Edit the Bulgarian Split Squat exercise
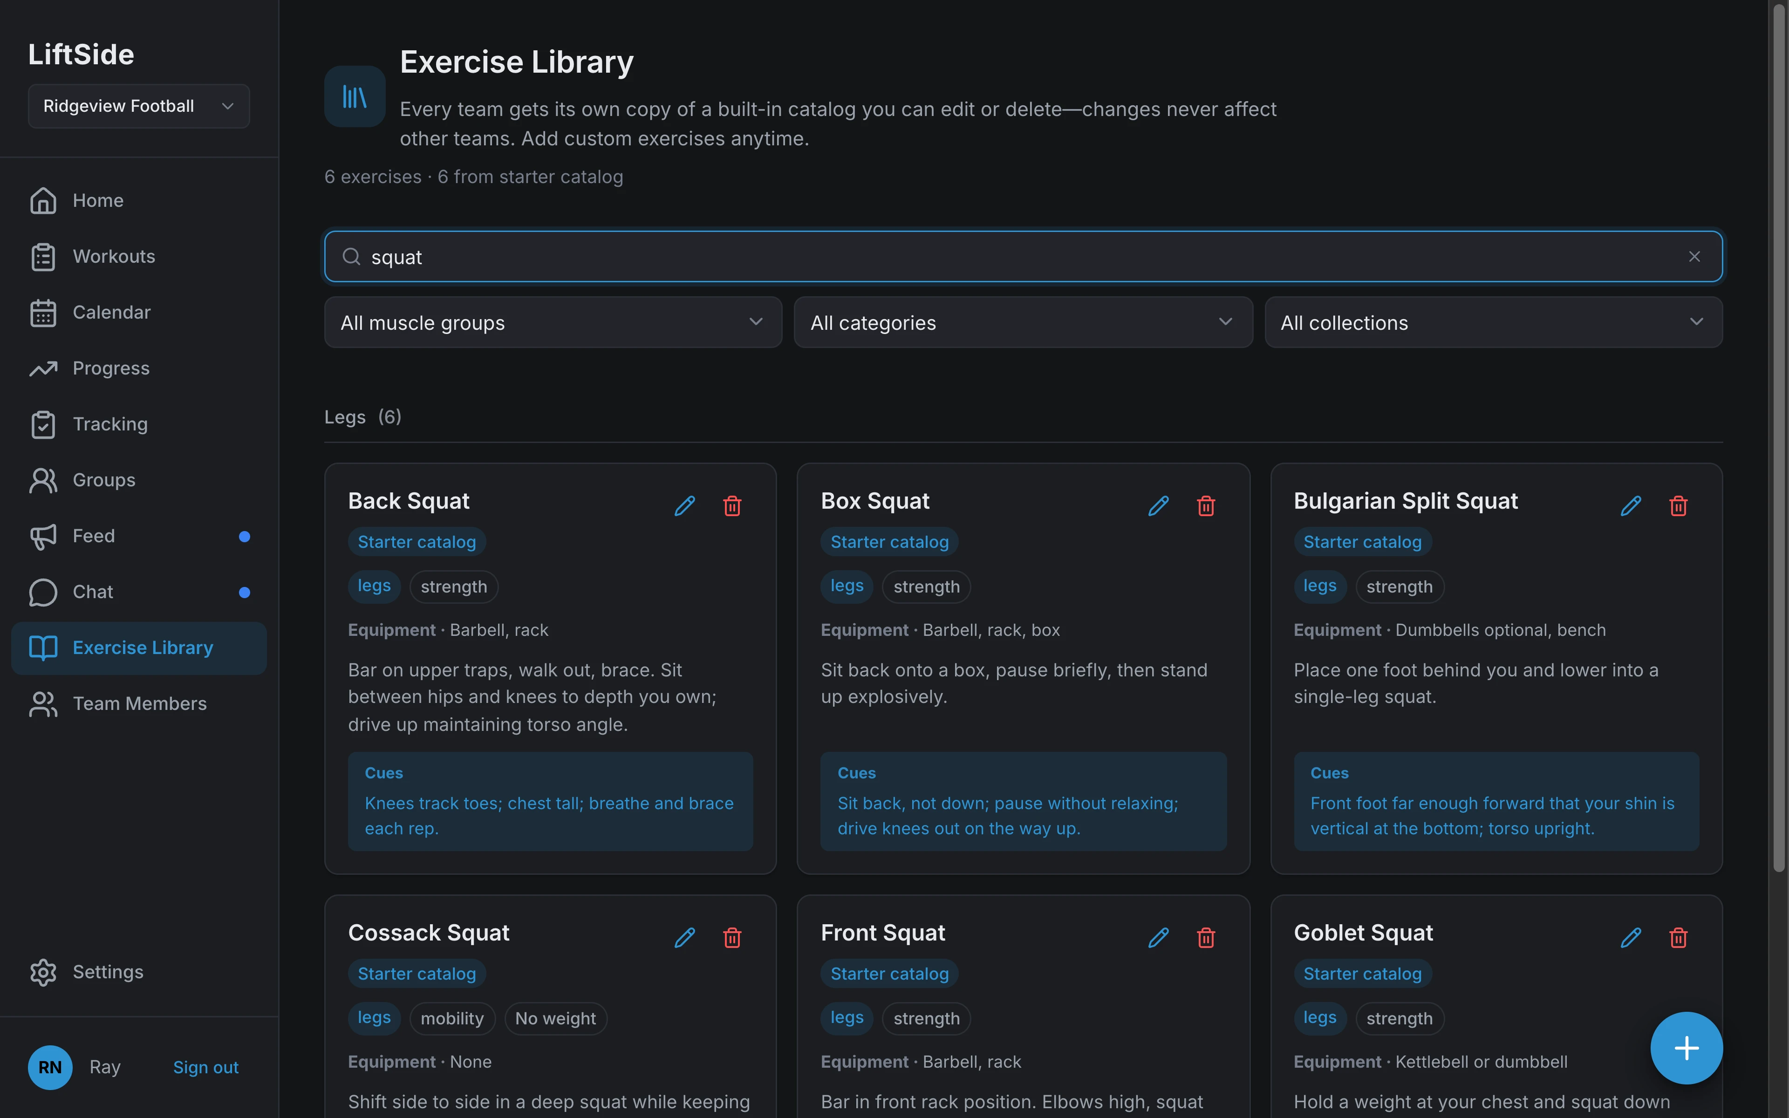The image size is (1789, 1118). 1631,506
